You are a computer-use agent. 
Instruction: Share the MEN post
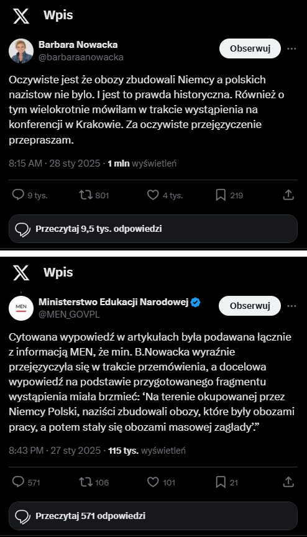pyautogui.click(x=288, y=482)
